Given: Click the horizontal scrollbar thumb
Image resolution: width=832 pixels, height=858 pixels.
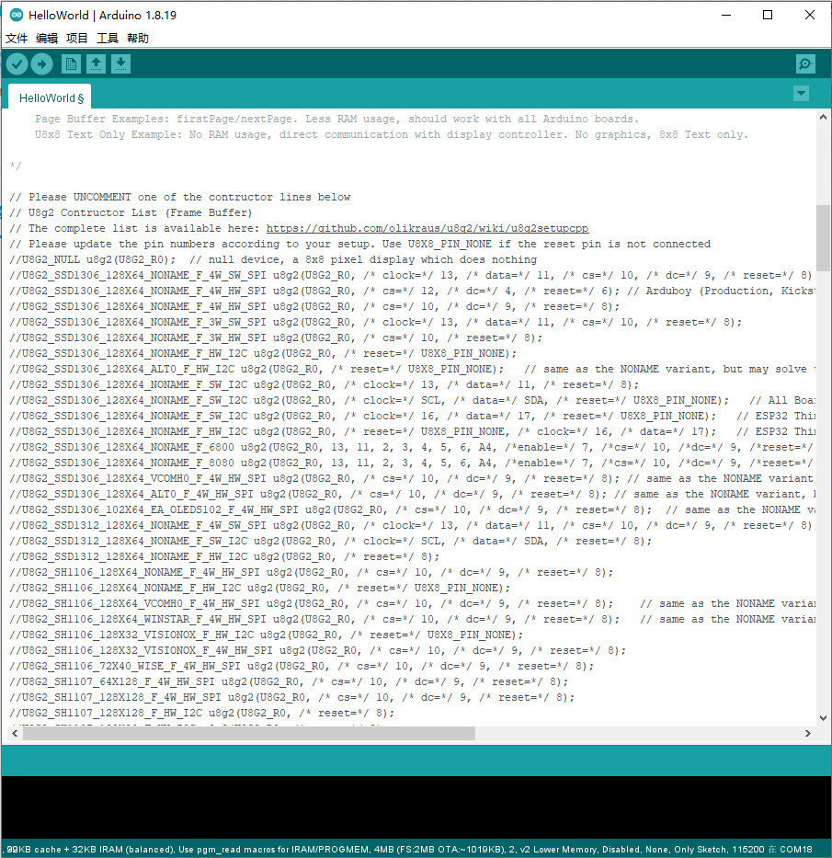Looking at the screenshot, I should 249,733.
